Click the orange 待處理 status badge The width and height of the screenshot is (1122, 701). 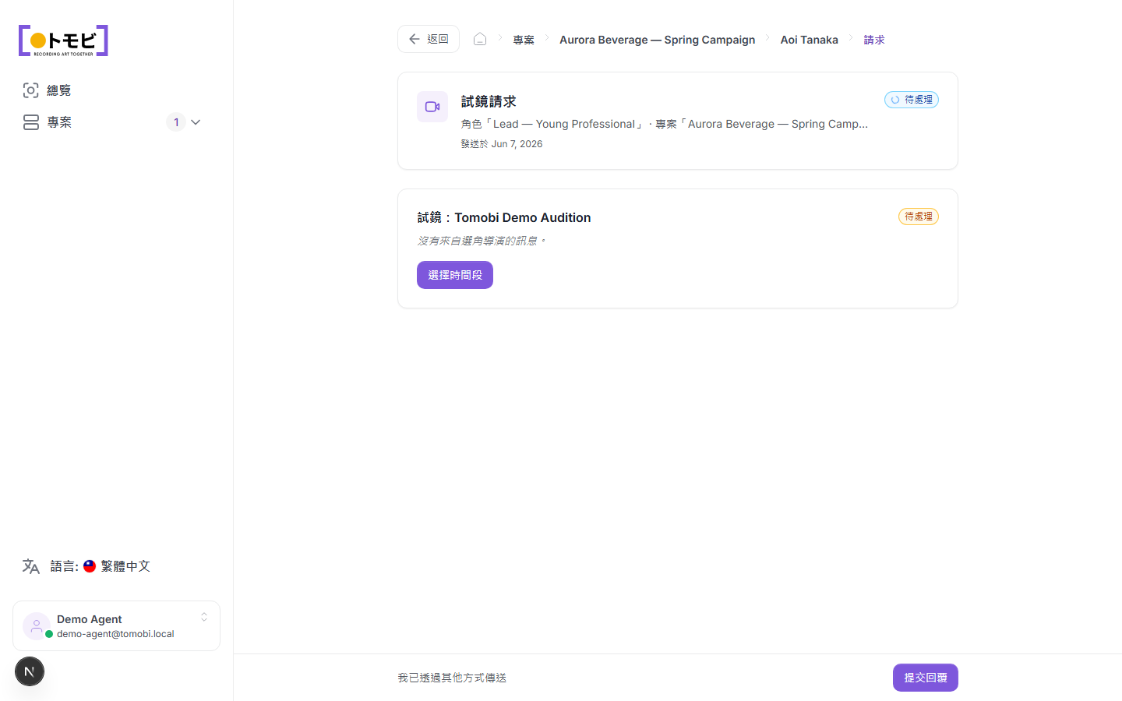point(919,217)
